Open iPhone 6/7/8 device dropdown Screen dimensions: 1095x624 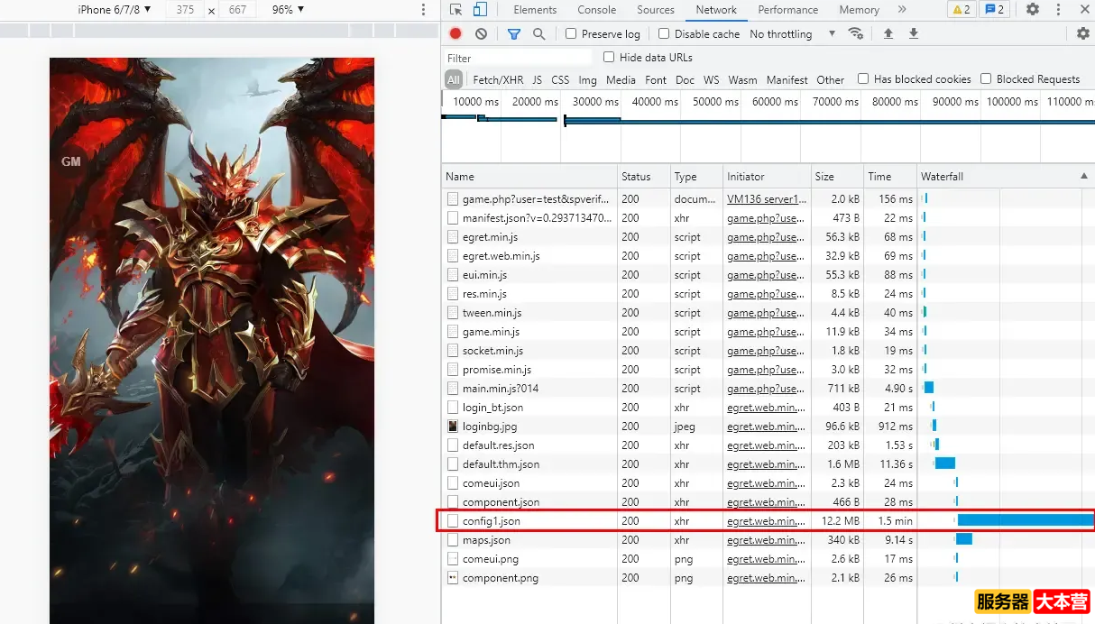point(115,10)
